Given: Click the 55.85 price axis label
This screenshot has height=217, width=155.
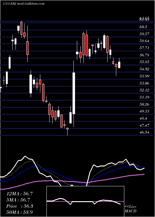Looking at the screenshot, I should [x=144, y=62].
